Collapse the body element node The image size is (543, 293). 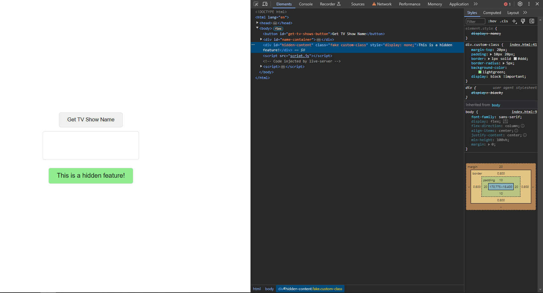click(257, 28)
